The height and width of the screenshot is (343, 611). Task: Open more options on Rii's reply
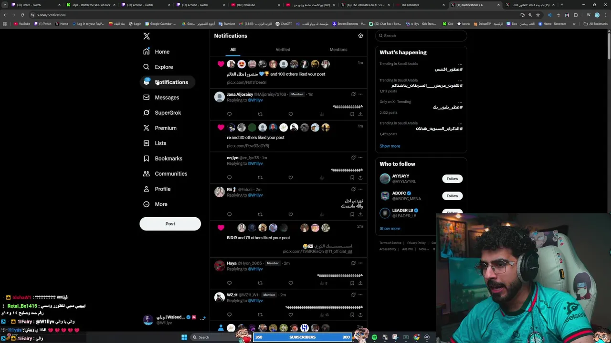point(360,189)
